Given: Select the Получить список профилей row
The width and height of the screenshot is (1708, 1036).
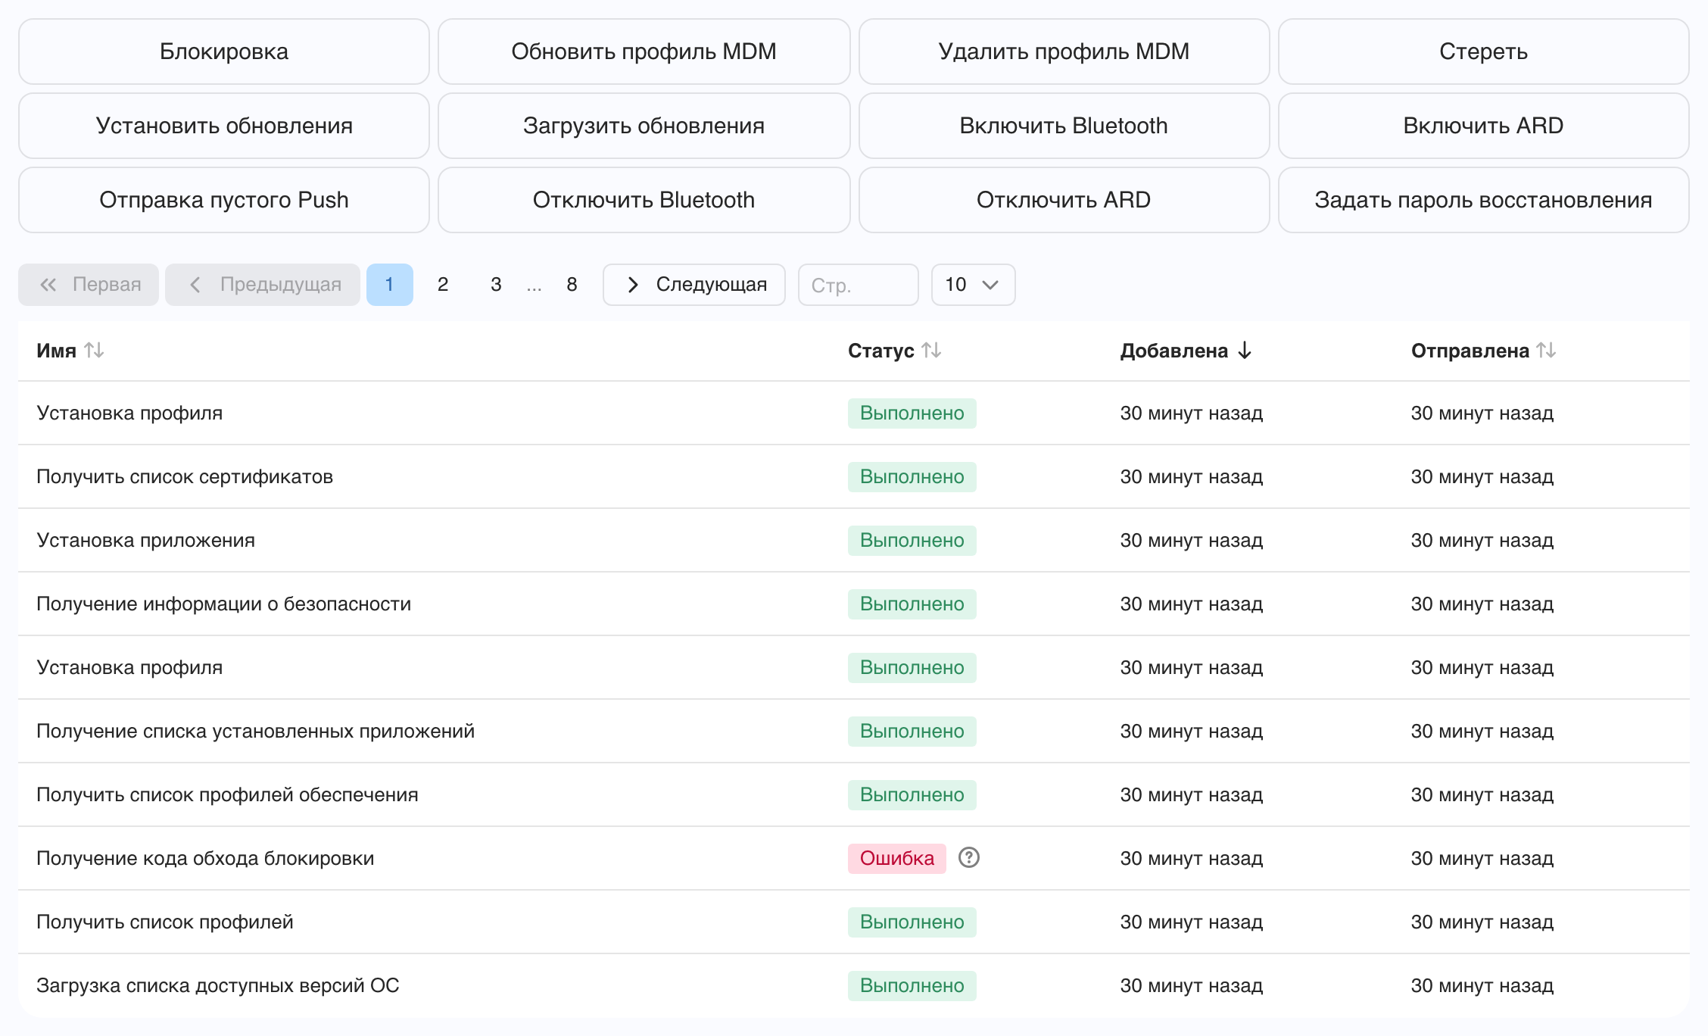Looking at the screenshot, I should 854,922.
